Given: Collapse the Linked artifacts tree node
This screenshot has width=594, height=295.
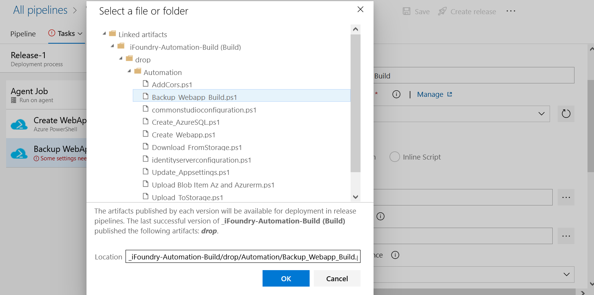Looking at the screenshot, I should 104,34.
